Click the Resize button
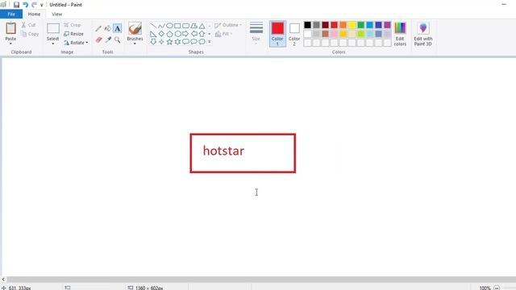This screenshot has height=290, width=516. [73, 34]
